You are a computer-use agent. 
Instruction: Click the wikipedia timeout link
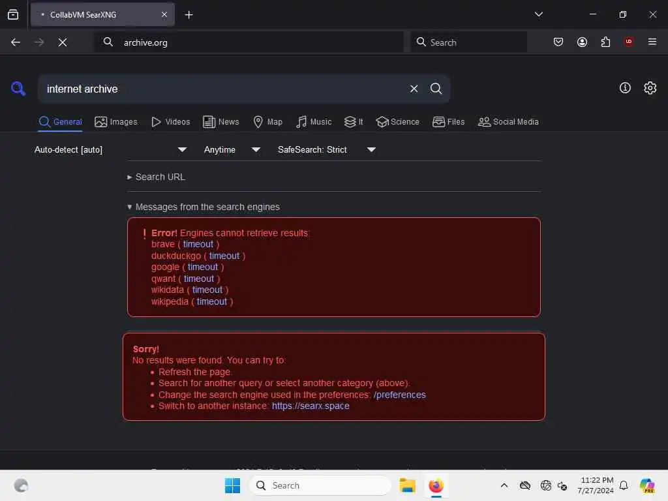tap(212, 301)
